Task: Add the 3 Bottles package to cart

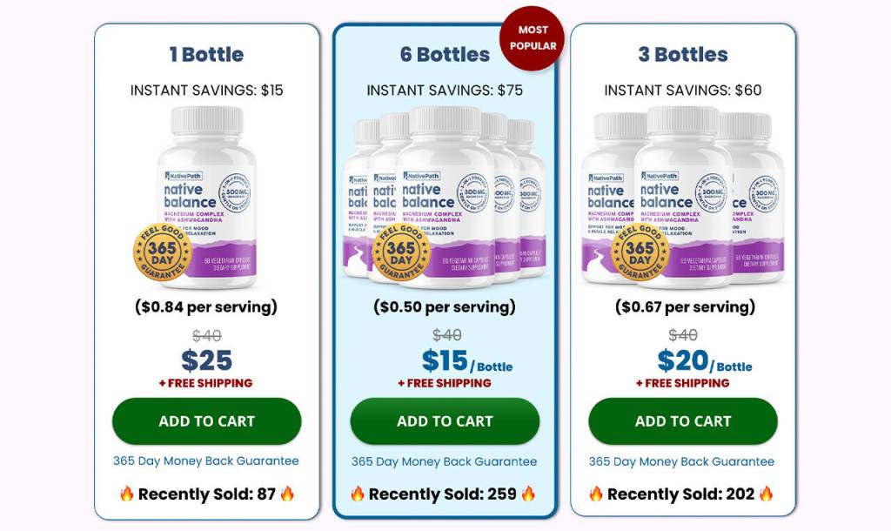Action: point(683,421)
